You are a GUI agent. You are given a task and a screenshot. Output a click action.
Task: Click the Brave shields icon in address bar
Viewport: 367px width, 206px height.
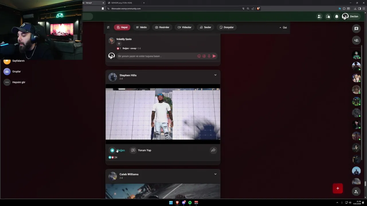[258, 9]
